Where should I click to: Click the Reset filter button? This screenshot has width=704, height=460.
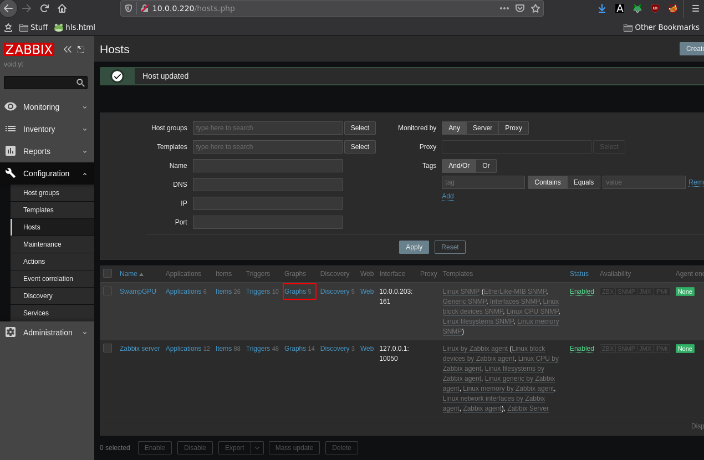pos(450,247)
